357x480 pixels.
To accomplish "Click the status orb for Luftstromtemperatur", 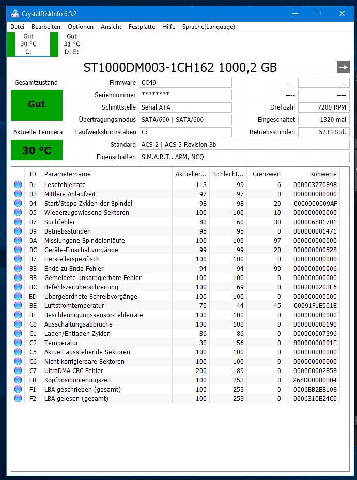I will (18, 305).
